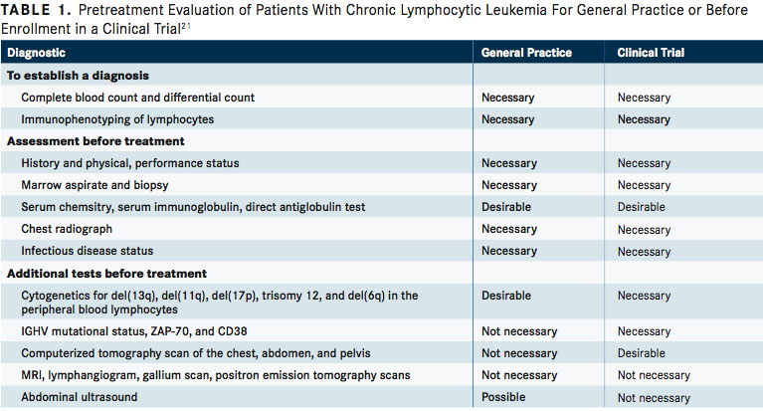763x411 pixels.
Task: Select the Clinical Trial column header
Action: click(x=651, y=53)
